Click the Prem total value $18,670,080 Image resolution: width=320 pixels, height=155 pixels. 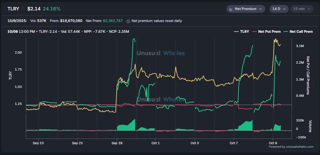[x=71, y=21]
